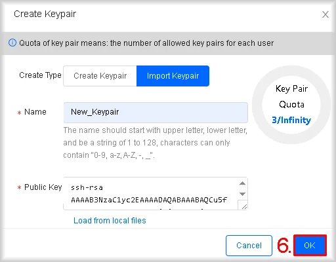The width and height of the screenshot is (336, 262).
Task: Click the blue info icon in the quota banner
Action: point(12,43)
